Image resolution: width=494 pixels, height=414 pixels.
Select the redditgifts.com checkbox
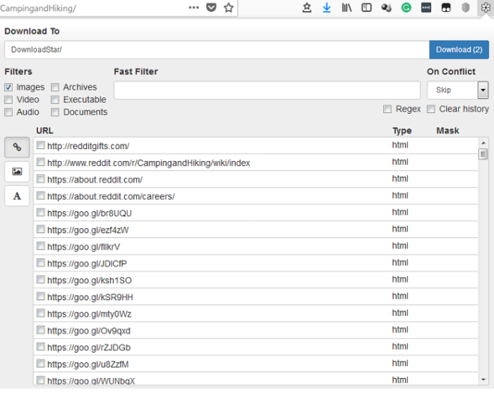pyautogui.click(x=40, y=145)
